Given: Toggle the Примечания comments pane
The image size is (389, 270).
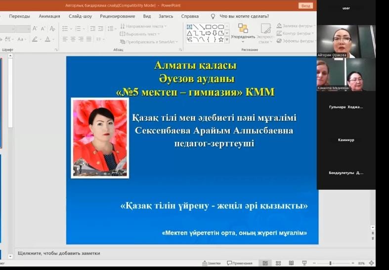Looking at the screenshot, I should [240, 263].
